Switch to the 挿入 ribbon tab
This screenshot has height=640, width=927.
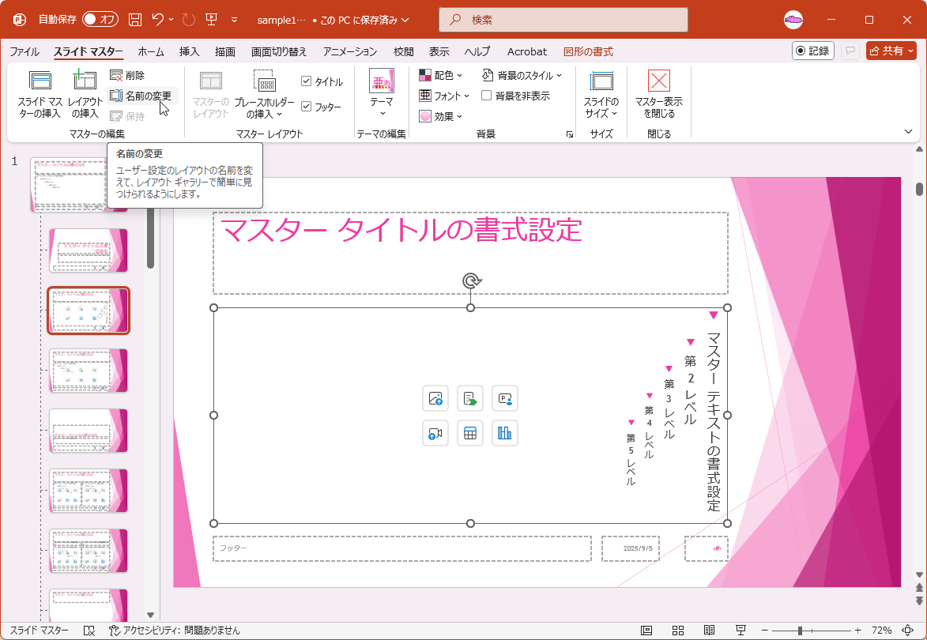coord(190,51)
